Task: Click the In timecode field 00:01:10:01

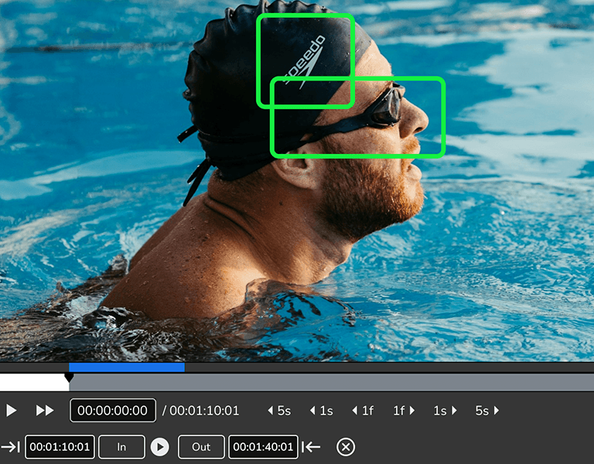Action: click(60, 447)
